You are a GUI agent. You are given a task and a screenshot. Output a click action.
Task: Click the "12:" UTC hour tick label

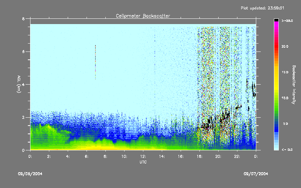143,156
